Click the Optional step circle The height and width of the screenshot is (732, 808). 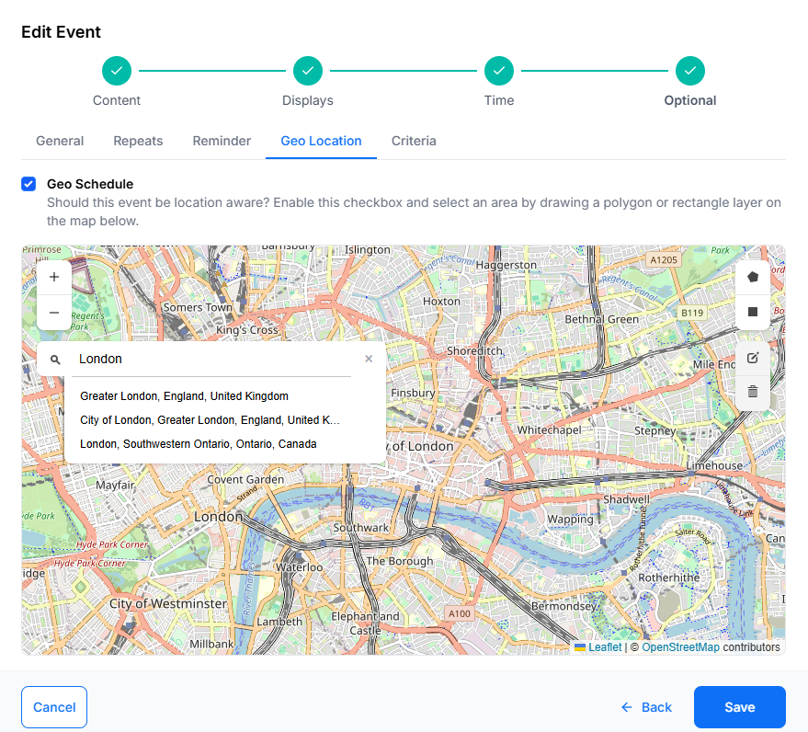pos(690,71)
